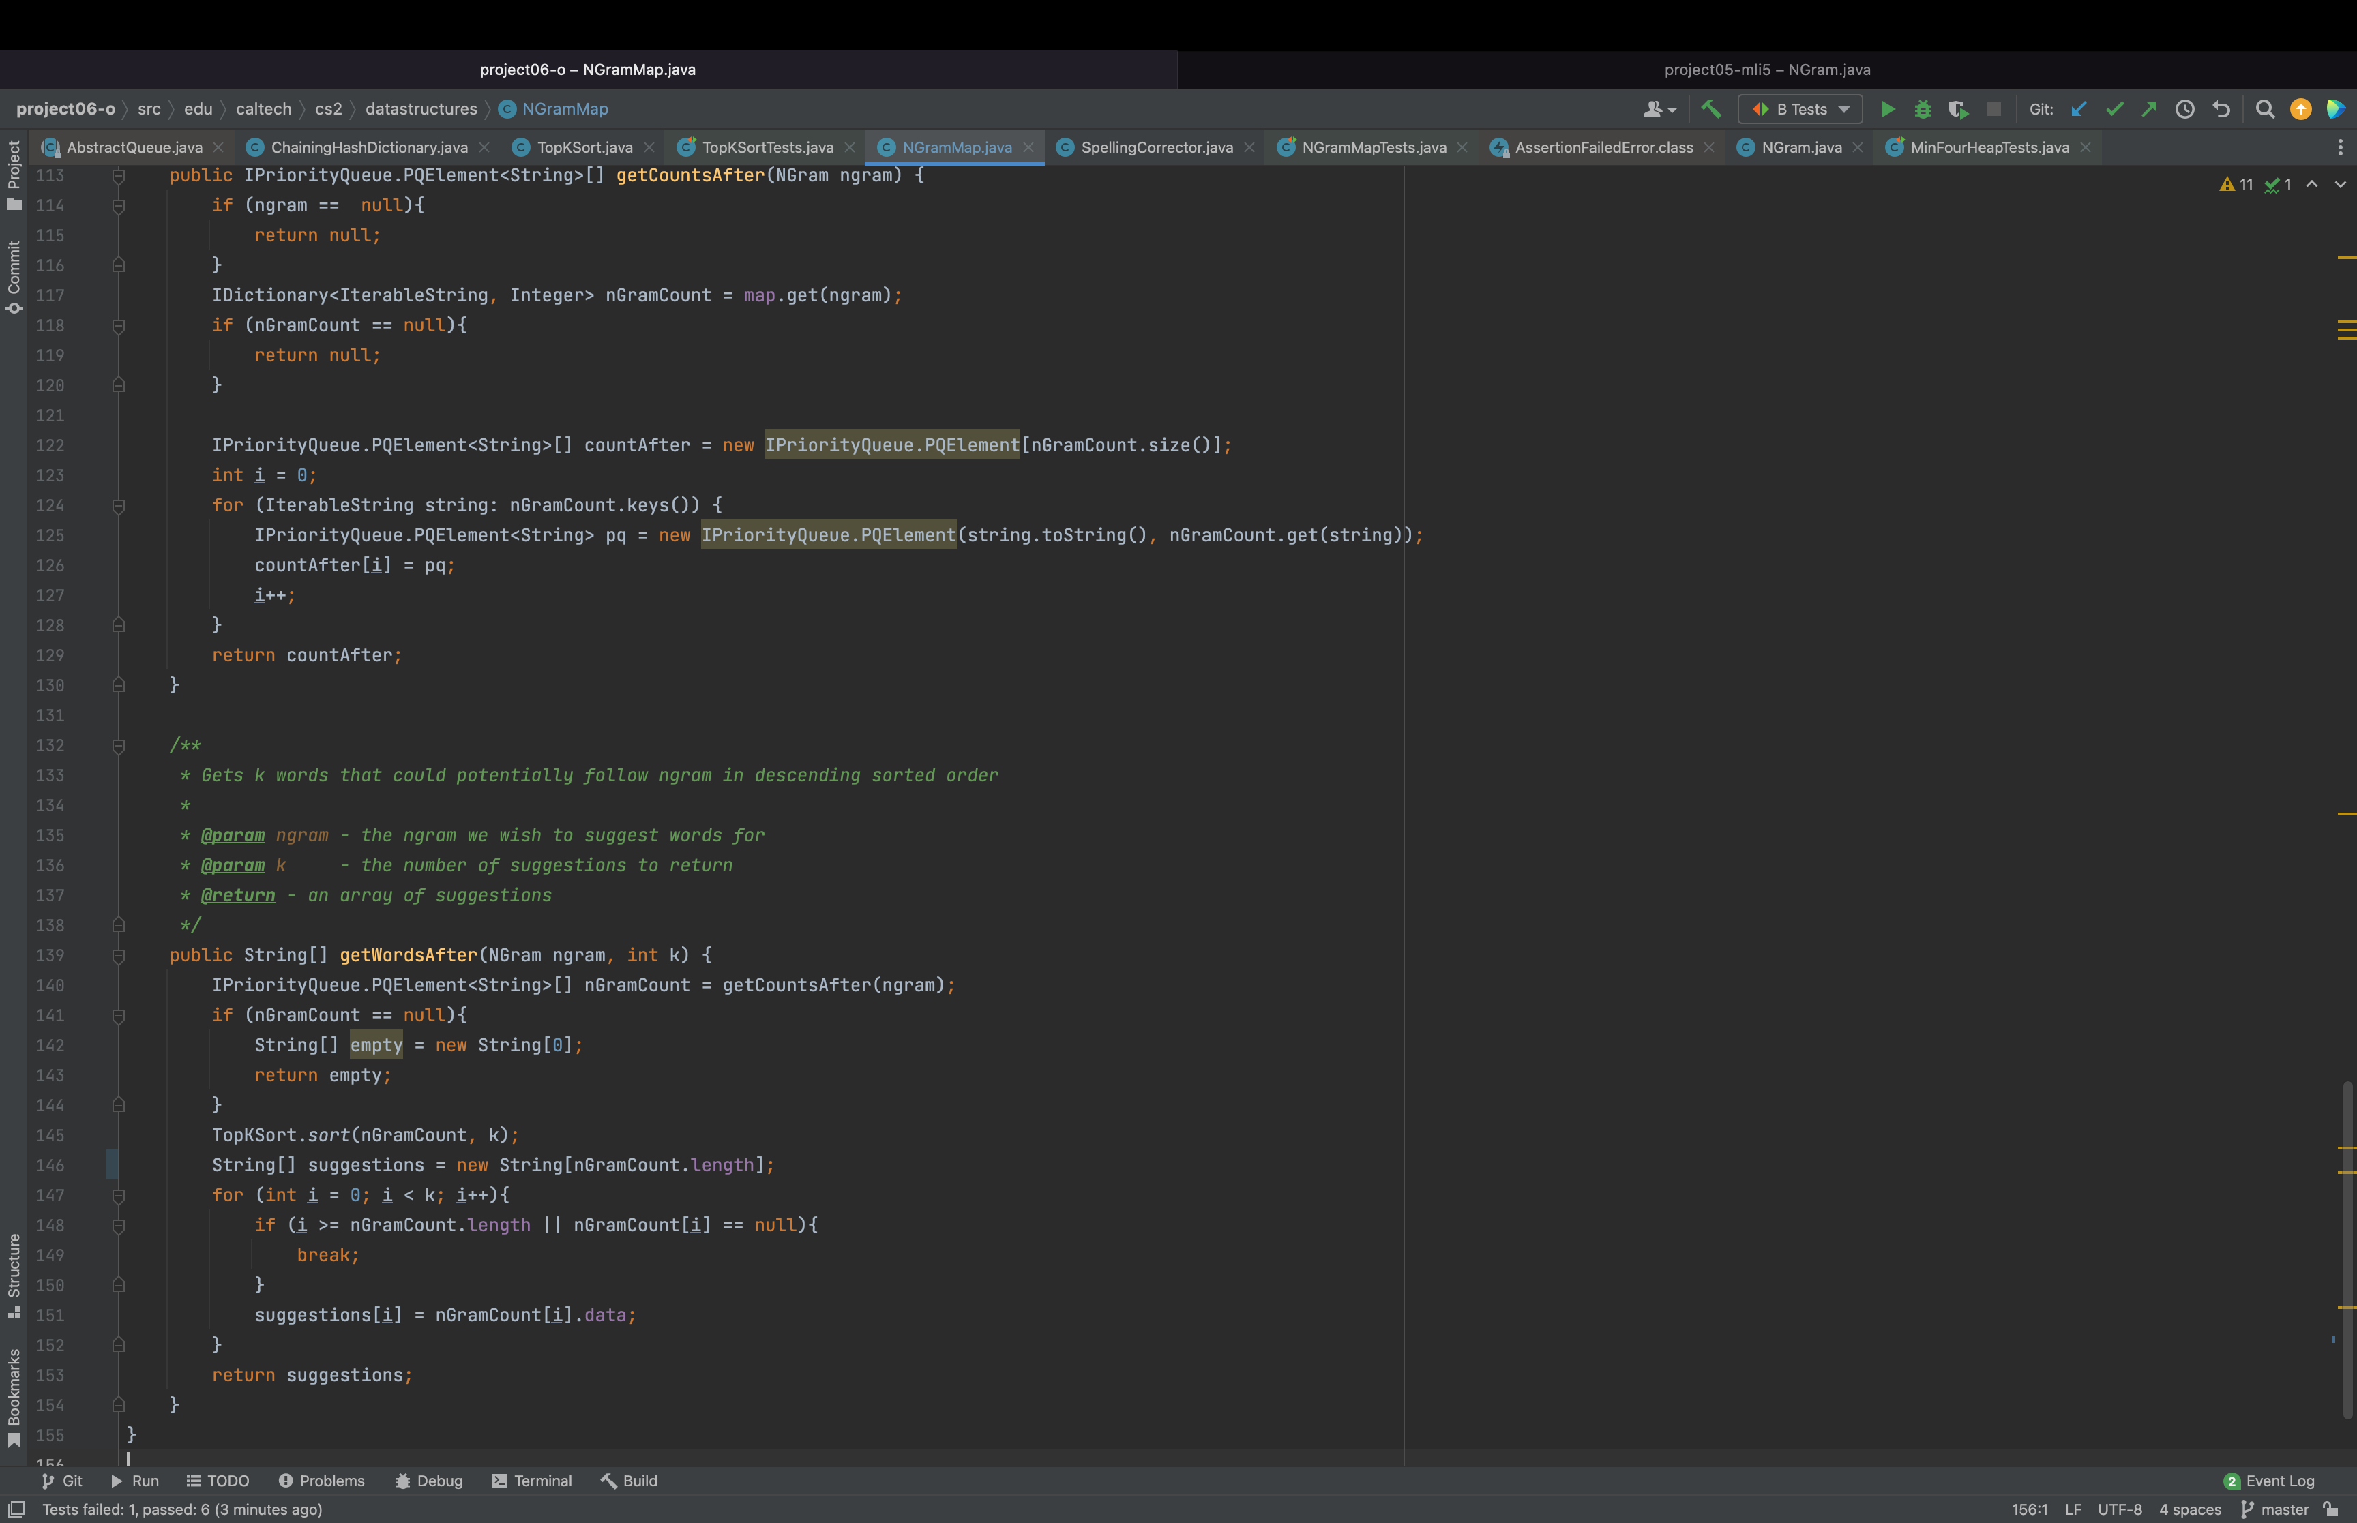Click the Rollback undo icon
Viewport: 2357px width, 1523px height.
[x=2221, y=109]
